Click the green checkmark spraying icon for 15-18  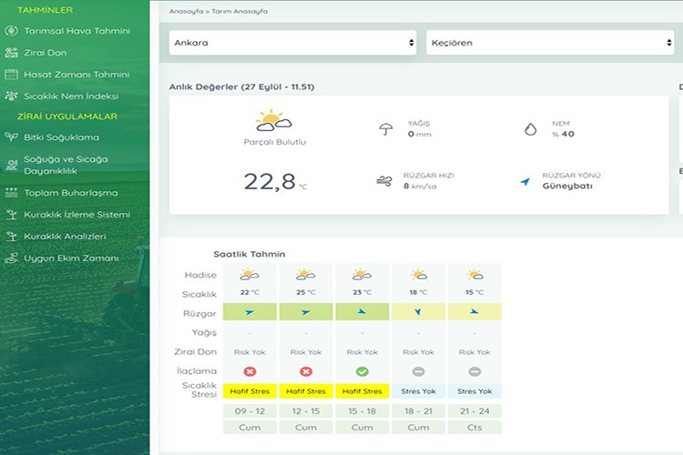(x=362, y=371)
